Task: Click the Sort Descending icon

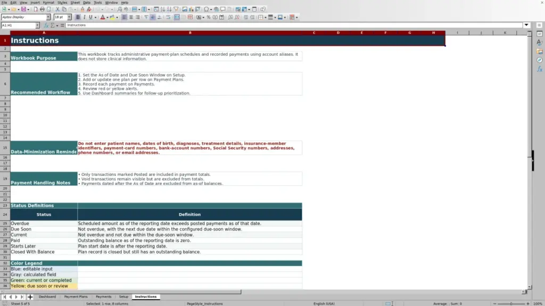Action: (169, 9)
